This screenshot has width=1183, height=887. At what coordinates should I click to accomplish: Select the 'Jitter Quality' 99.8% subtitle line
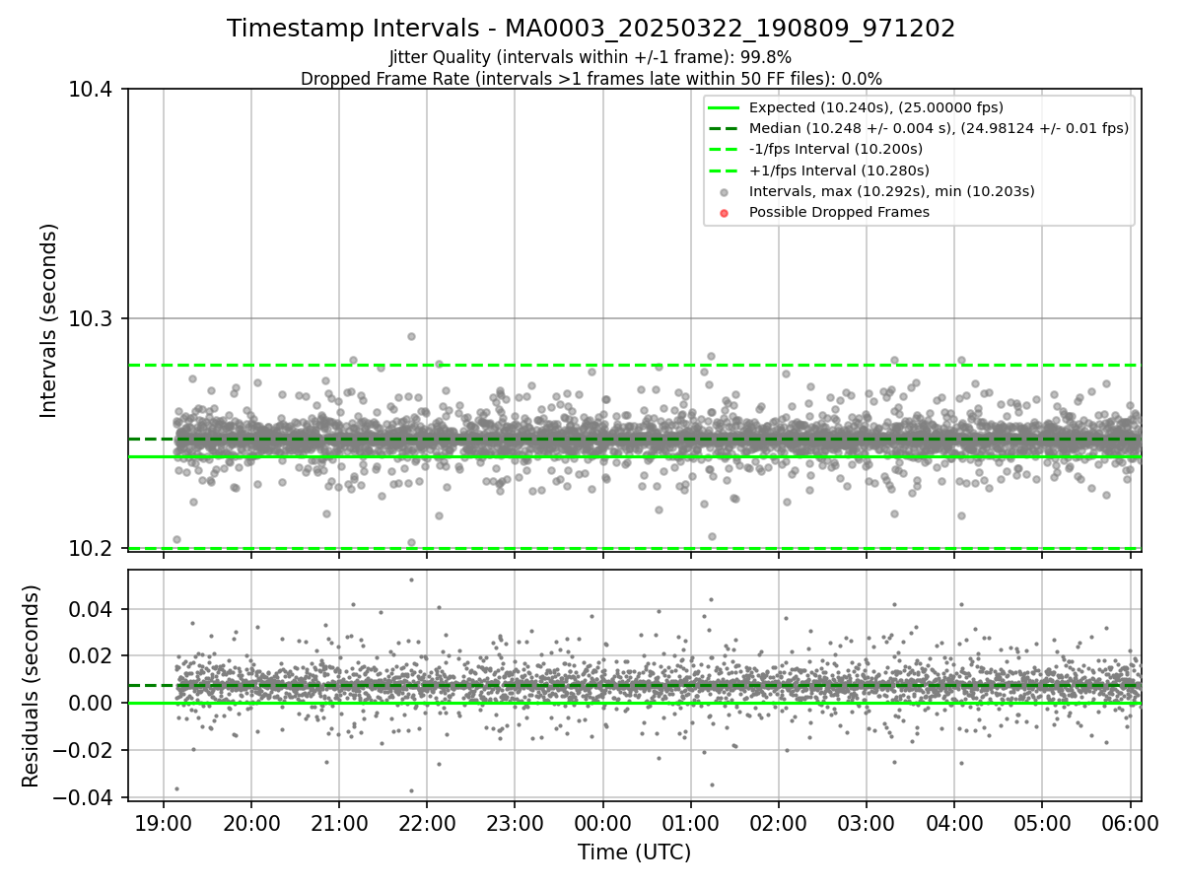[x=591, y=57]
